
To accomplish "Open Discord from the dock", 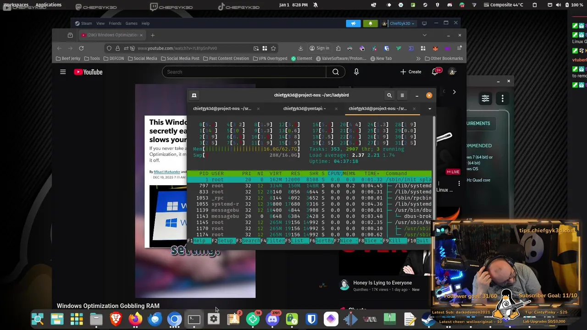I will (x=272, y=319).
